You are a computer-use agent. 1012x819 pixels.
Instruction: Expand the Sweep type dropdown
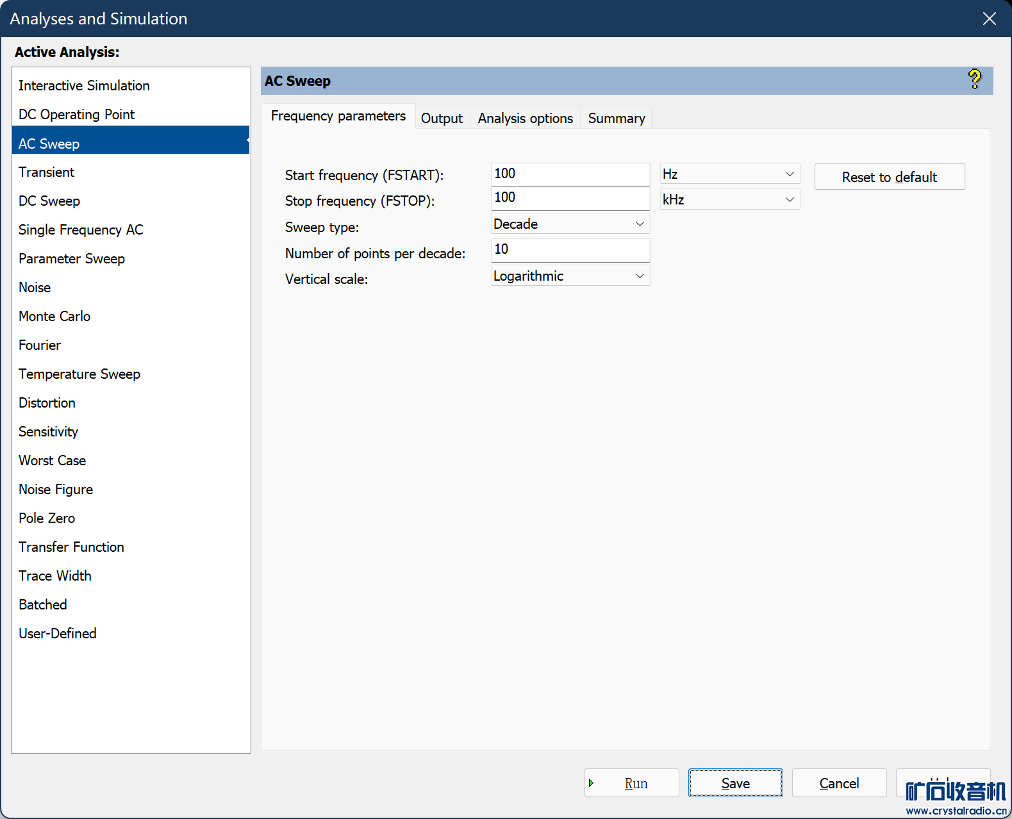pyautogui.click(x=570, y=224)
